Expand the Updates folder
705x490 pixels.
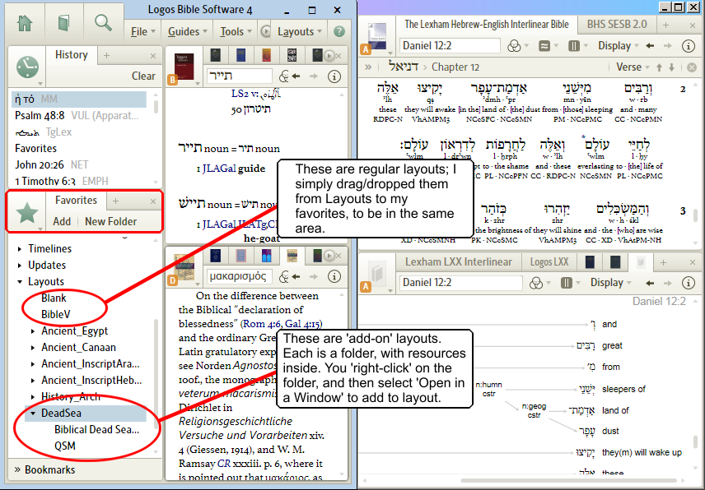tap(19, 266)
